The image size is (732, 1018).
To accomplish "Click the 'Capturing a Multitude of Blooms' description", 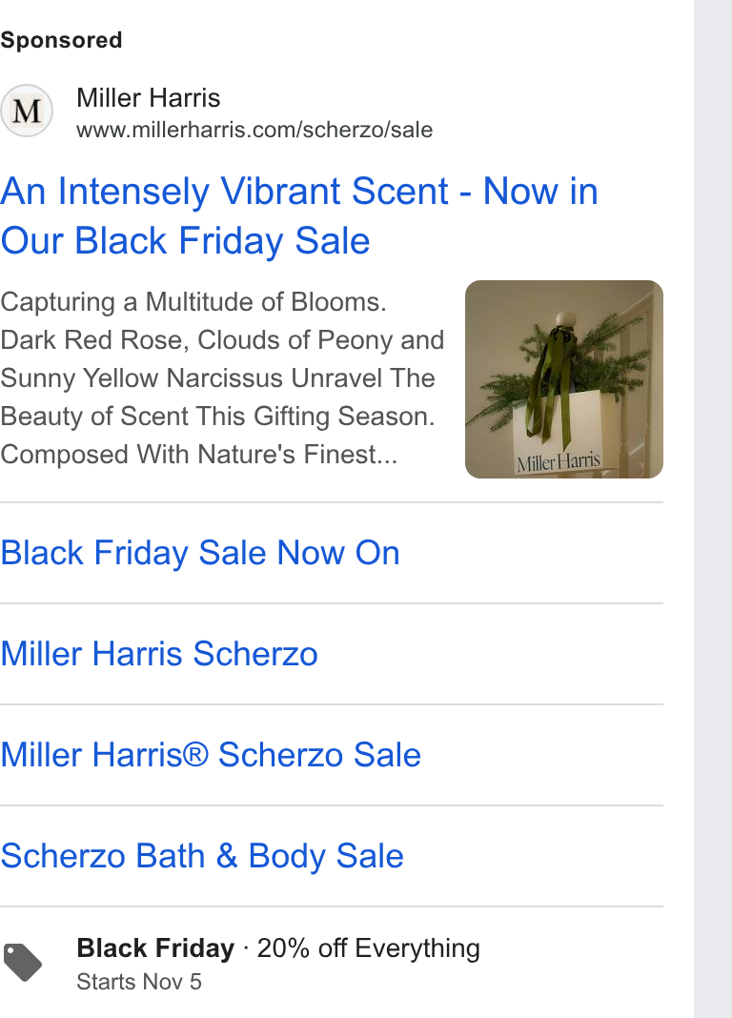I will (193, 302).
